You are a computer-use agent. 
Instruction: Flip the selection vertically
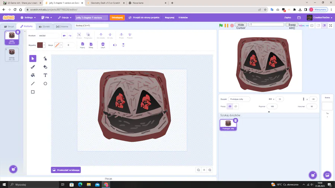point(123,45)
